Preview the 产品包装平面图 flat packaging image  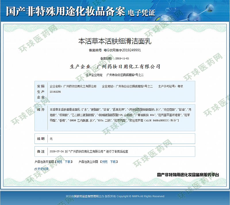[59, 162]
